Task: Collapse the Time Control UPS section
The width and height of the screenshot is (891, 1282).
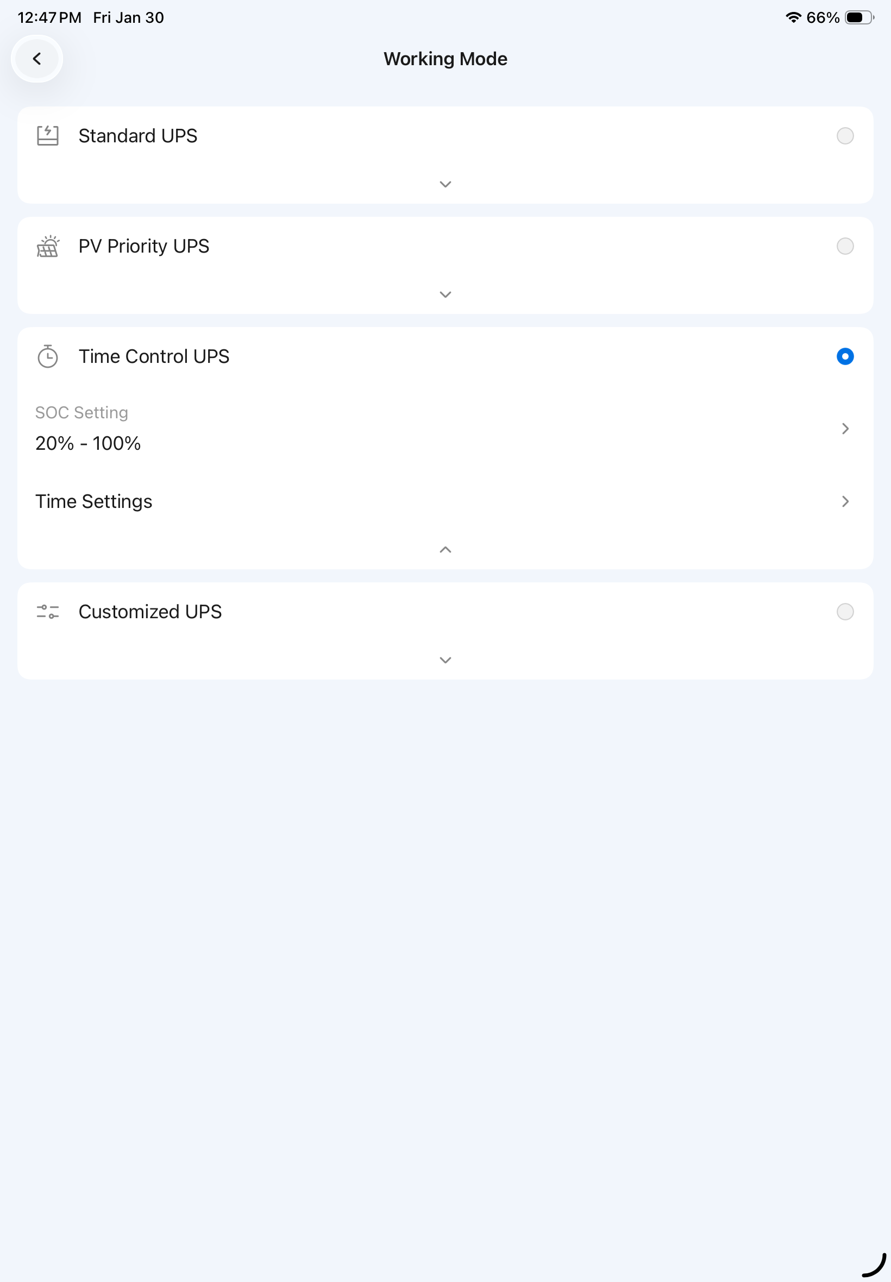Action: 445,550
